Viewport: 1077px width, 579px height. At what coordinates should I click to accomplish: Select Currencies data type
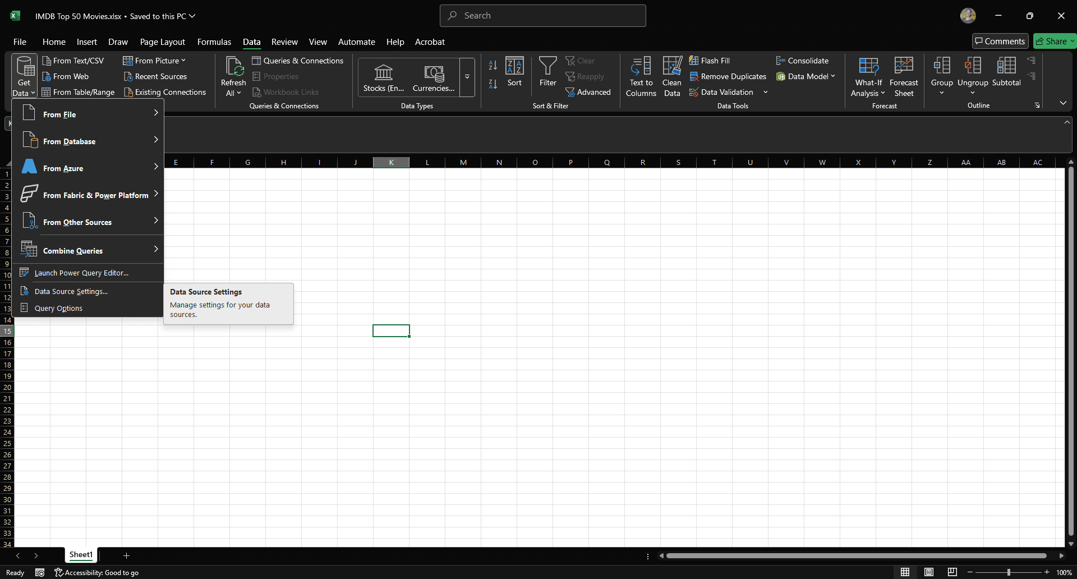(434, 77)
